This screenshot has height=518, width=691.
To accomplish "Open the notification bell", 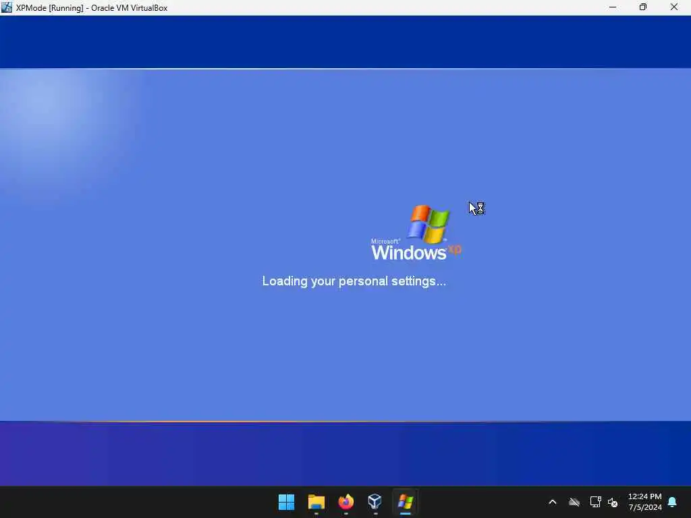I will 672,502.
